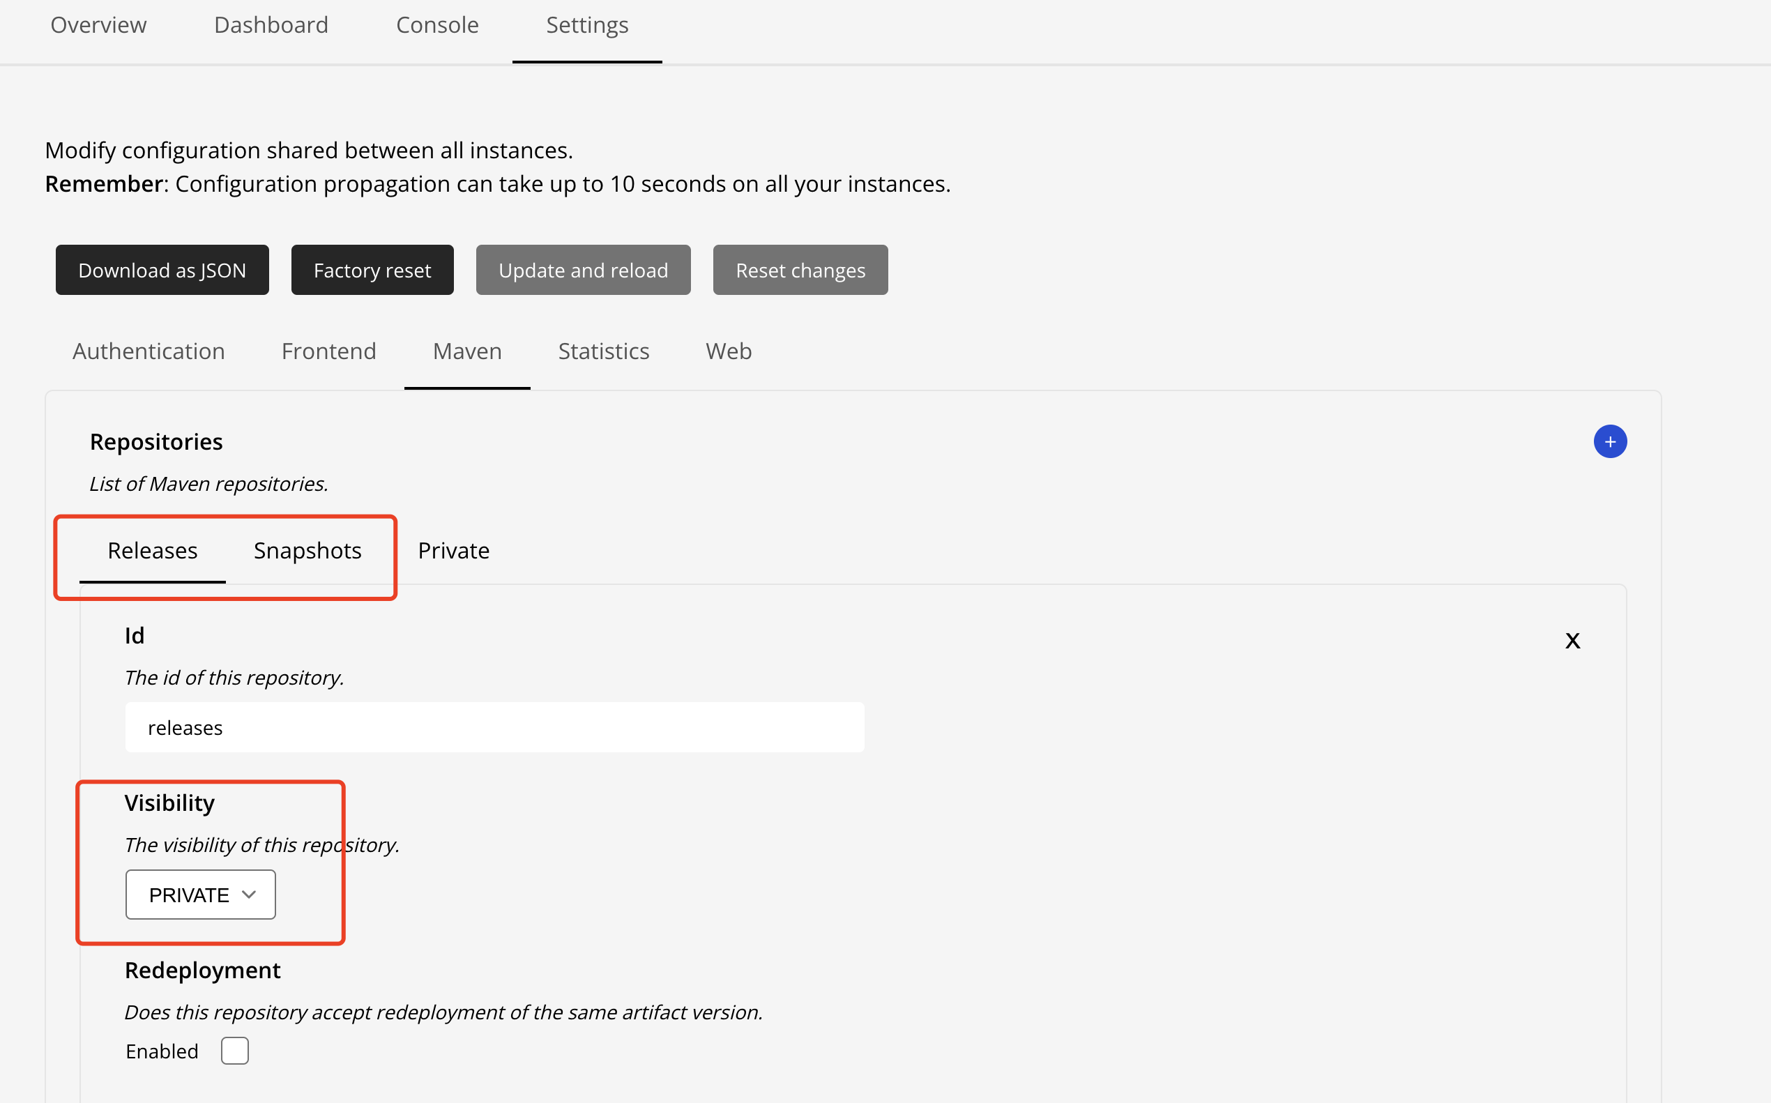Remove repository with the X icon
Image resolution: width=1771 pixels, height=1103 pixels.
pos(1572,641)
